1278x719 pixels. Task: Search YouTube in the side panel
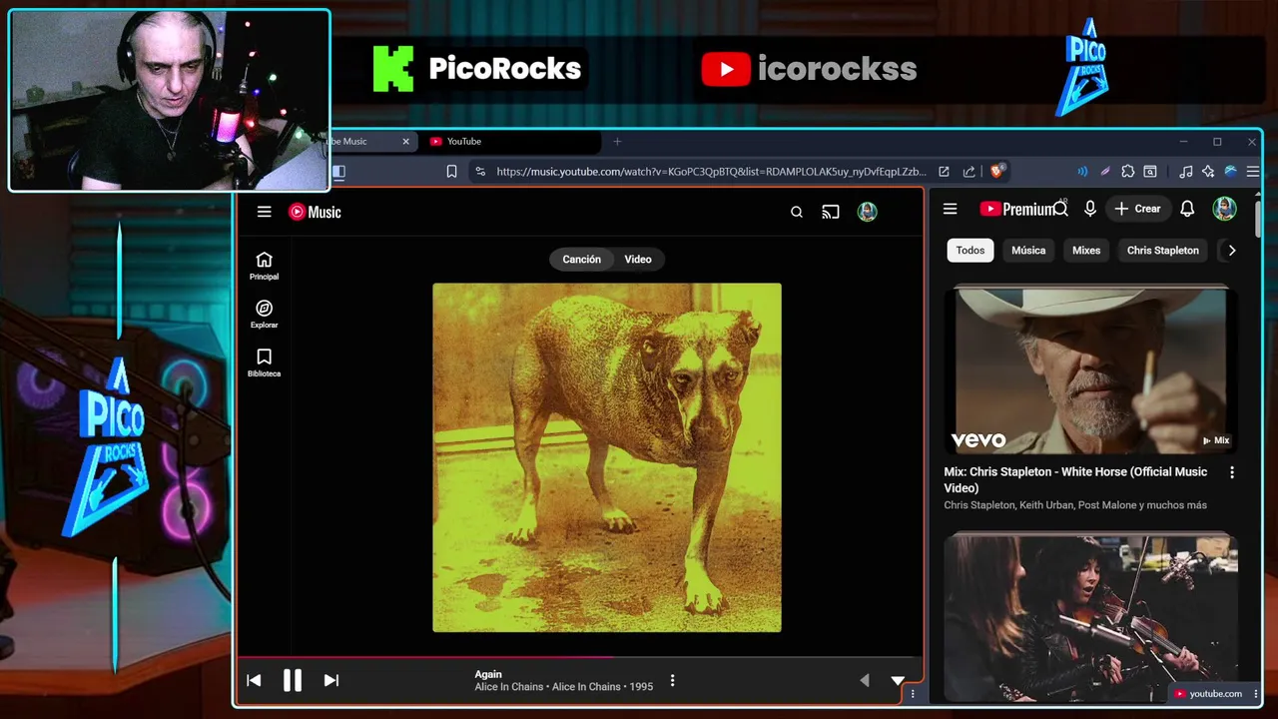(1060, 207)
